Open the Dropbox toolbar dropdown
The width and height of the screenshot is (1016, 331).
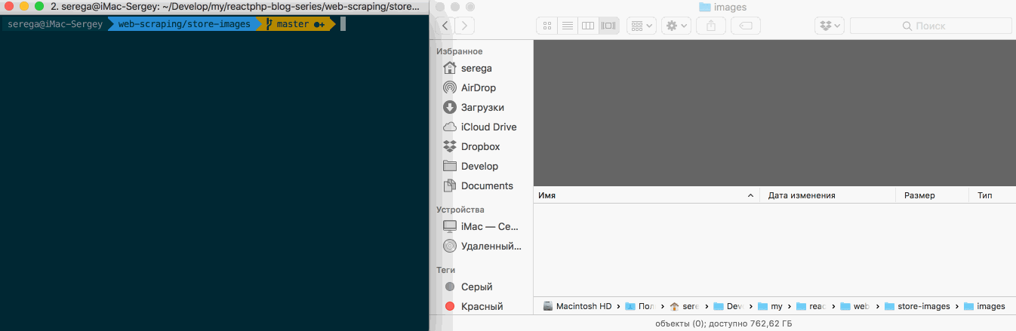(x=830, y=26)
